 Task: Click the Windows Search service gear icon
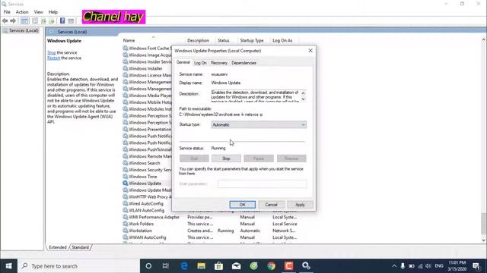[x=125, y=163]
